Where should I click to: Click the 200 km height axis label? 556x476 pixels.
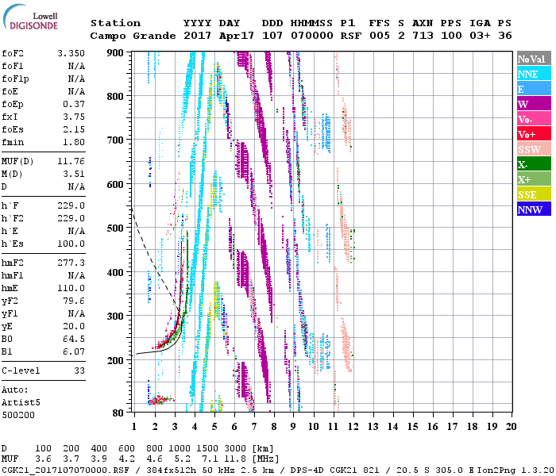115,360
